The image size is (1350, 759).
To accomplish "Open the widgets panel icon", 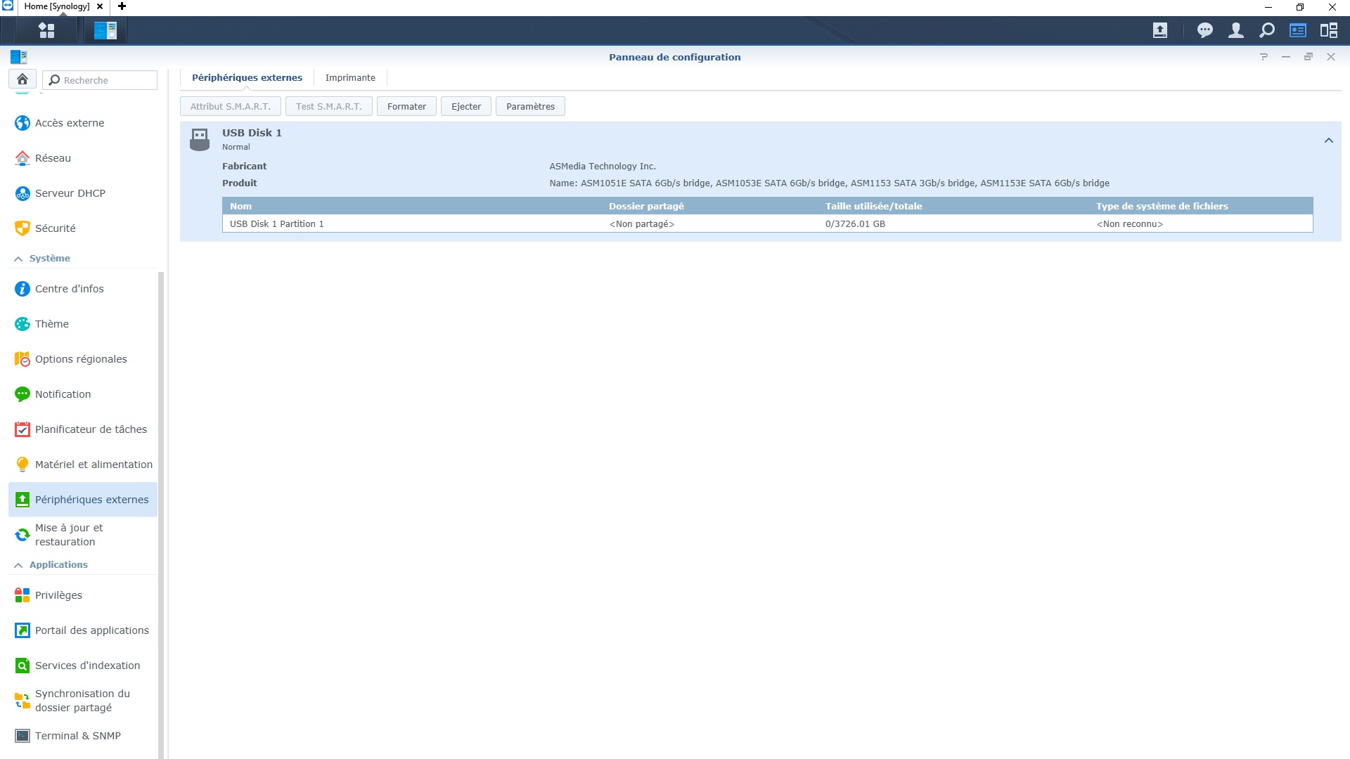I will [1297, 30].
